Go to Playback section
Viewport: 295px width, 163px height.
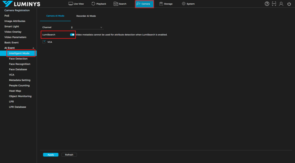coord(99,4)
